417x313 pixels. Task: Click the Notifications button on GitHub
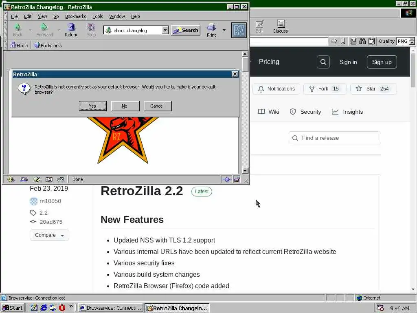pos(277,88)
